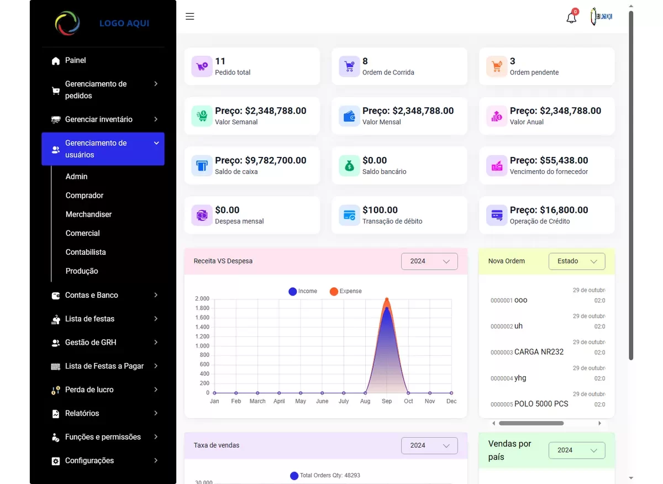Click the LOGO AQUI sidebar logo
The height and width of the screenshot is (484, 663).
point(103,23)
